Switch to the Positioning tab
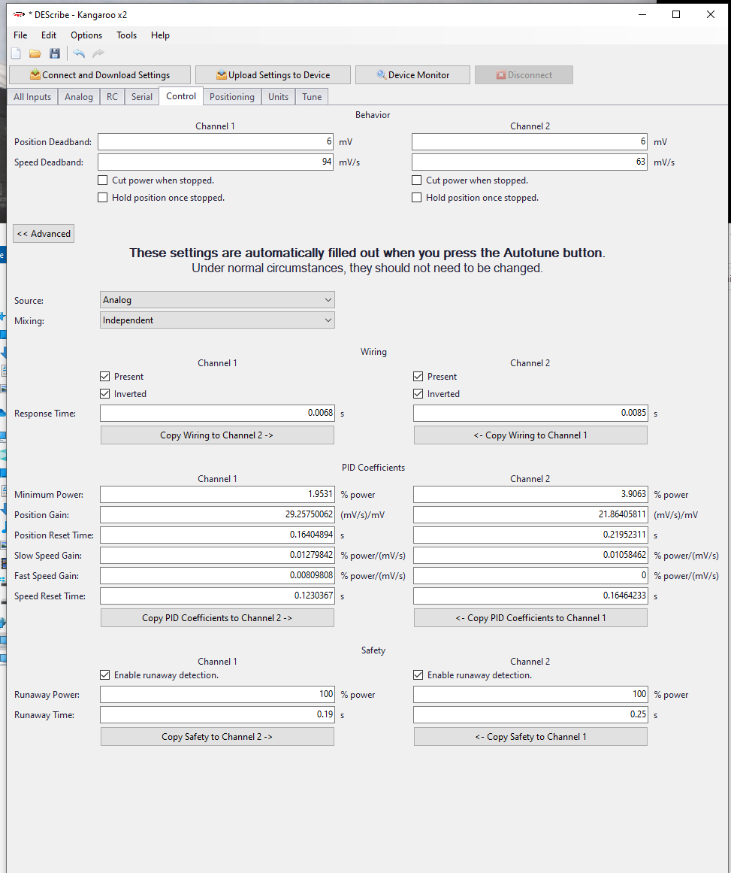 tap(232, 97)
